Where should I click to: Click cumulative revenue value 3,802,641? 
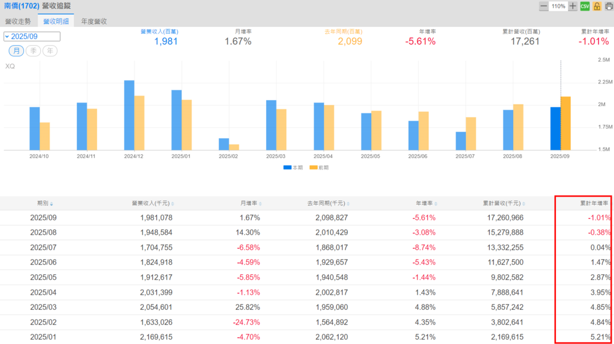(x=507, y=322)
